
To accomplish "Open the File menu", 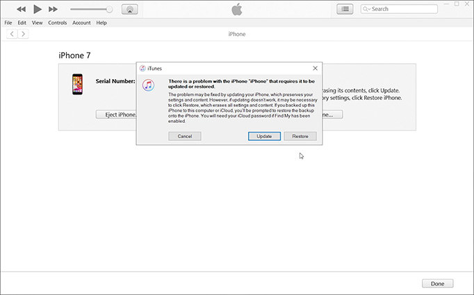I will coord(8,23).
